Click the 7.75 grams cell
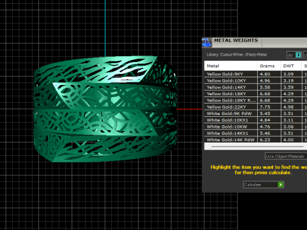Screen dimensions: 307x230 click(x=269, y=107)
